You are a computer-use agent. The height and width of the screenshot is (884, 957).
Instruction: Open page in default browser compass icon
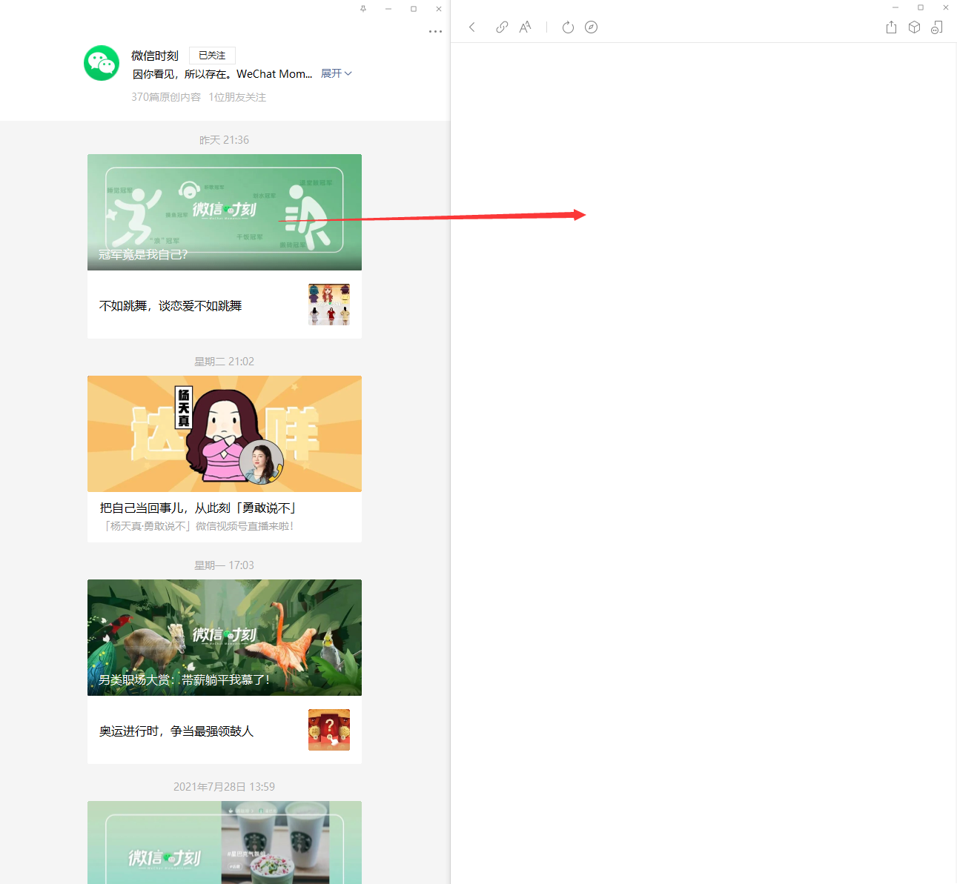(591, 27)
